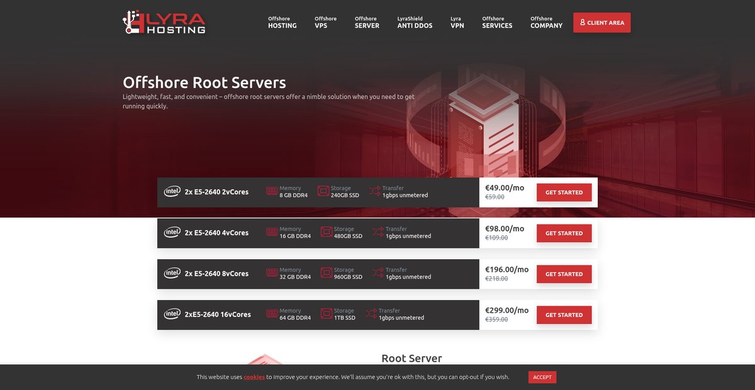Click the Intel icon in the 16vCores row
755x390 pixels.
[x=172, y=314]
